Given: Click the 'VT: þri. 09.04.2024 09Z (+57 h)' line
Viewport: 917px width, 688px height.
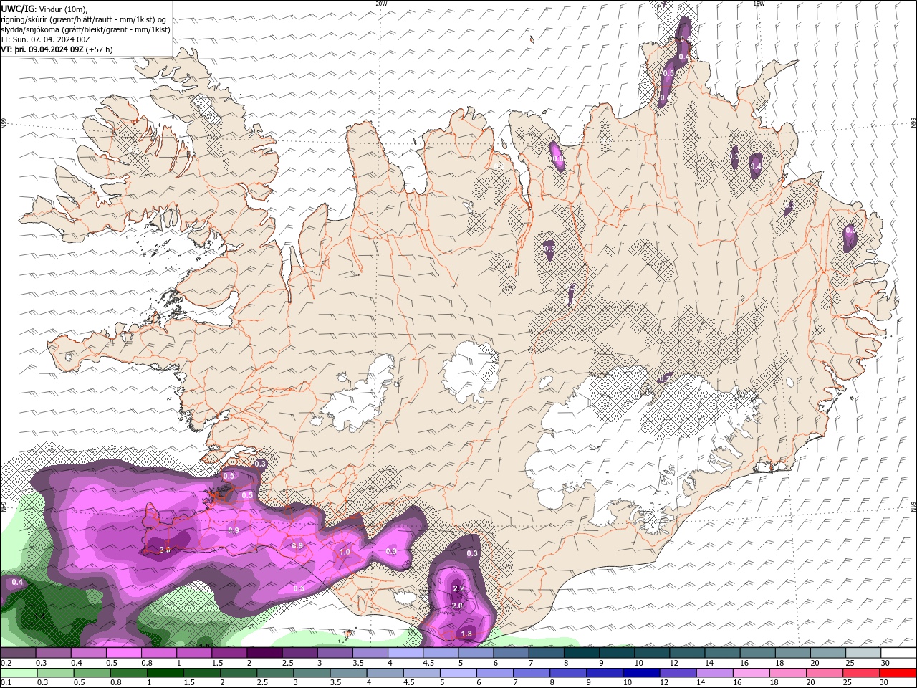Looking at the screenshot, I should (x=57, y=49).
